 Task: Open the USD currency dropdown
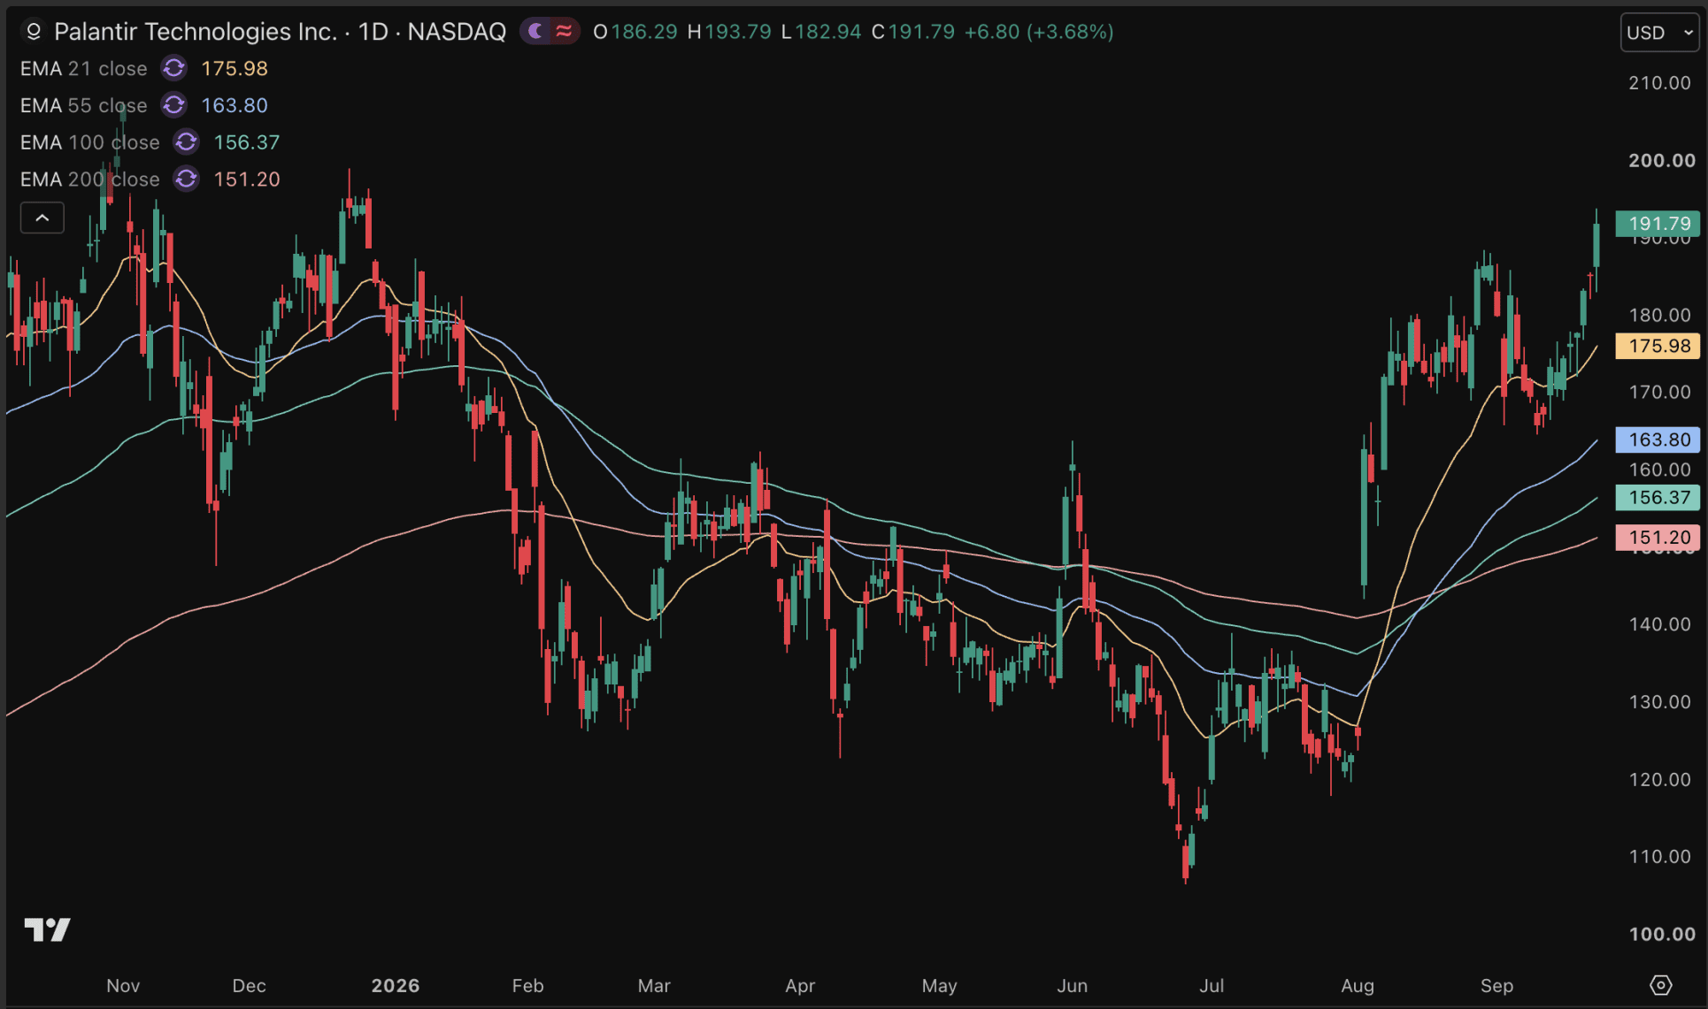click(x=1659, y=33)
